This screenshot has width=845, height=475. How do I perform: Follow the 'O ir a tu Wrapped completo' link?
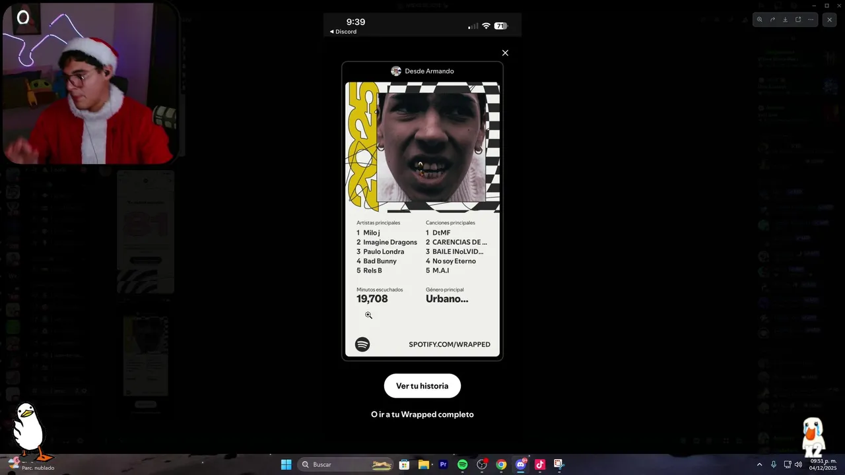click(422, 414)
